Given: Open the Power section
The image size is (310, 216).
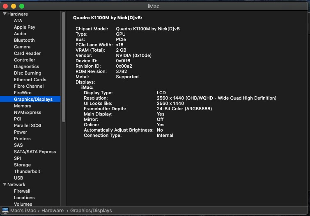Looking at the screenshot, I should tap(21, 132).
